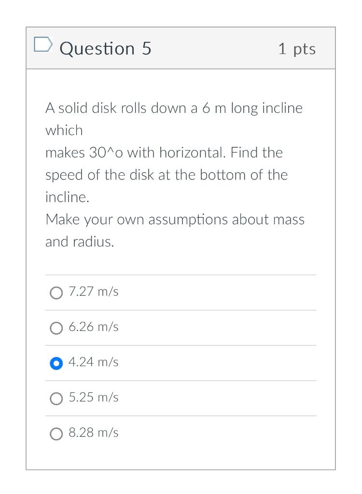Click the word 'which' in the question
362x494 pixels.
[64, 130]
